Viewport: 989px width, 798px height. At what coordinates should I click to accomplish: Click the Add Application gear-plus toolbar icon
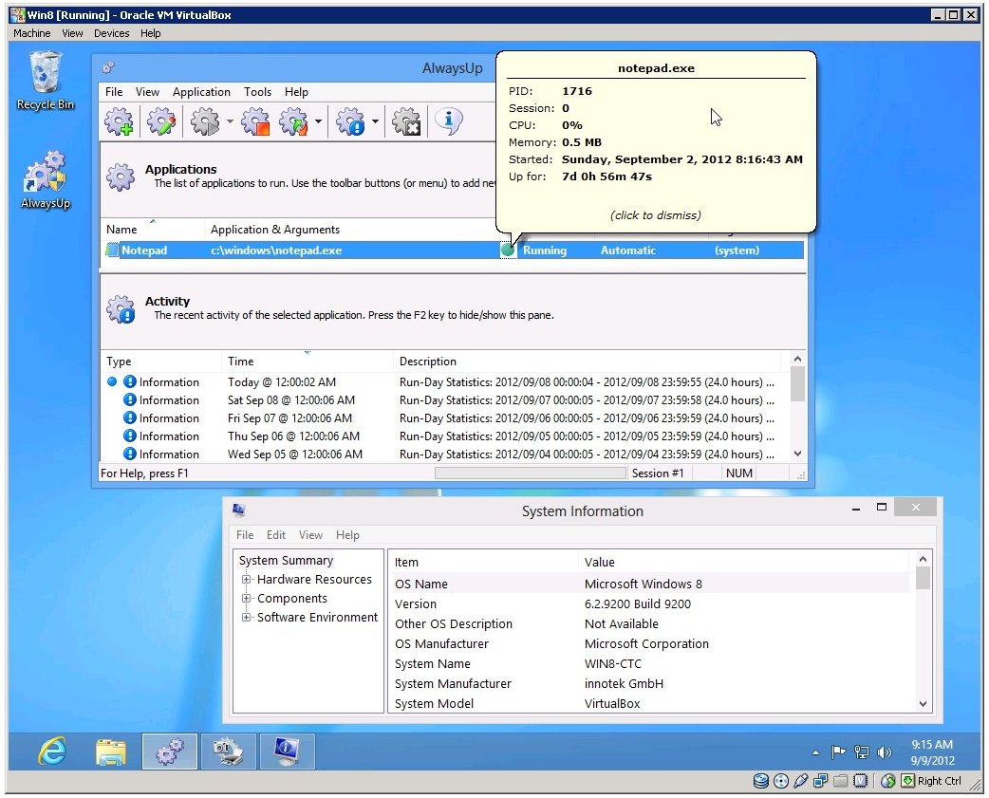pos(119,121)
